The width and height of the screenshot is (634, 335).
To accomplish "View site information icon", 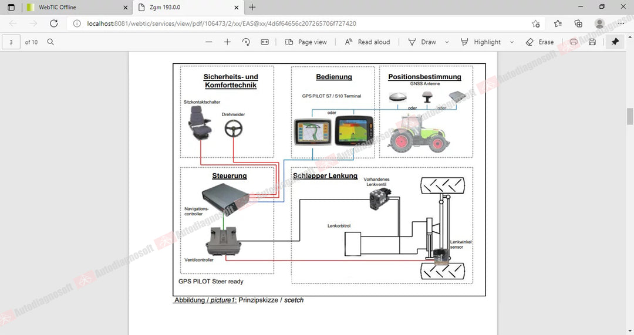I will coord(77,23).
